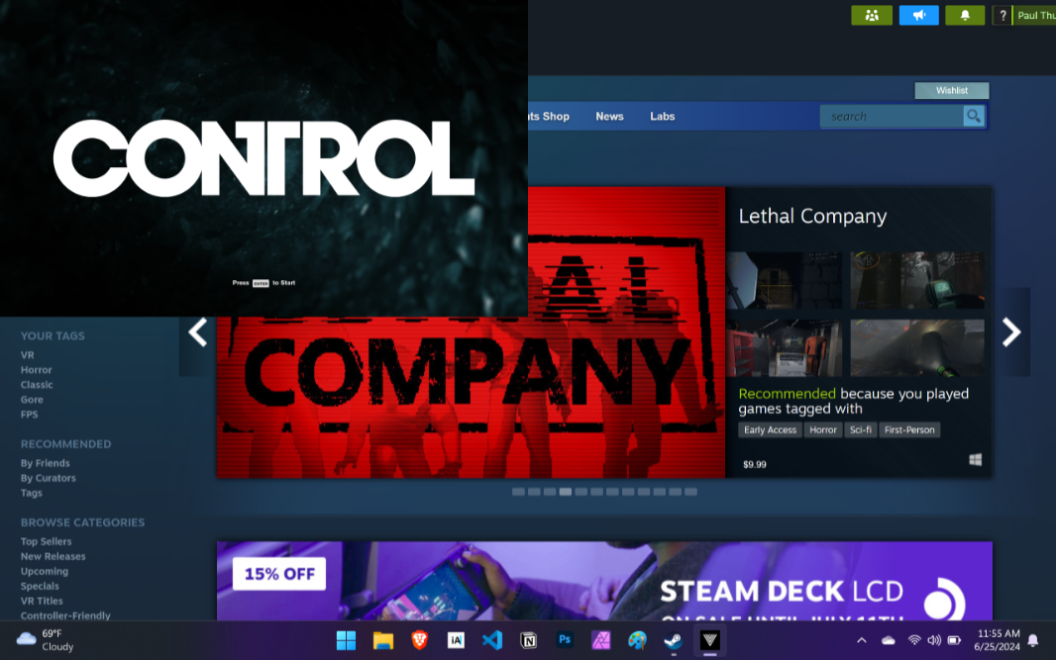
Task: Open iA Writer taskbar icon
Action: (x=456, y=640)
